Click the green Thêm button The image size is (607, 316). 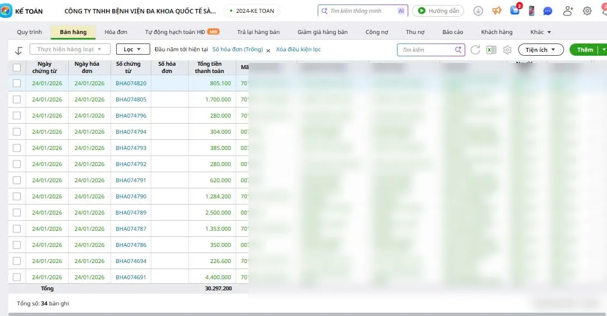pyautogui.click(x=585, y=50)
